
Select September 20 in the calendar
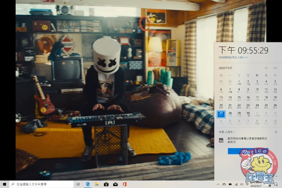click(221, 106)
